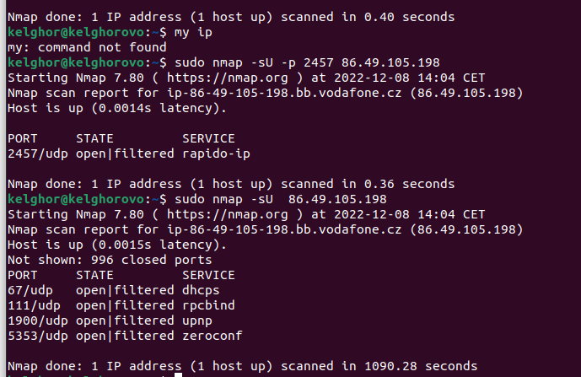581x377 pixels.
Task: Click the 2457/udp port entry
Action: (x=34, y=153)
